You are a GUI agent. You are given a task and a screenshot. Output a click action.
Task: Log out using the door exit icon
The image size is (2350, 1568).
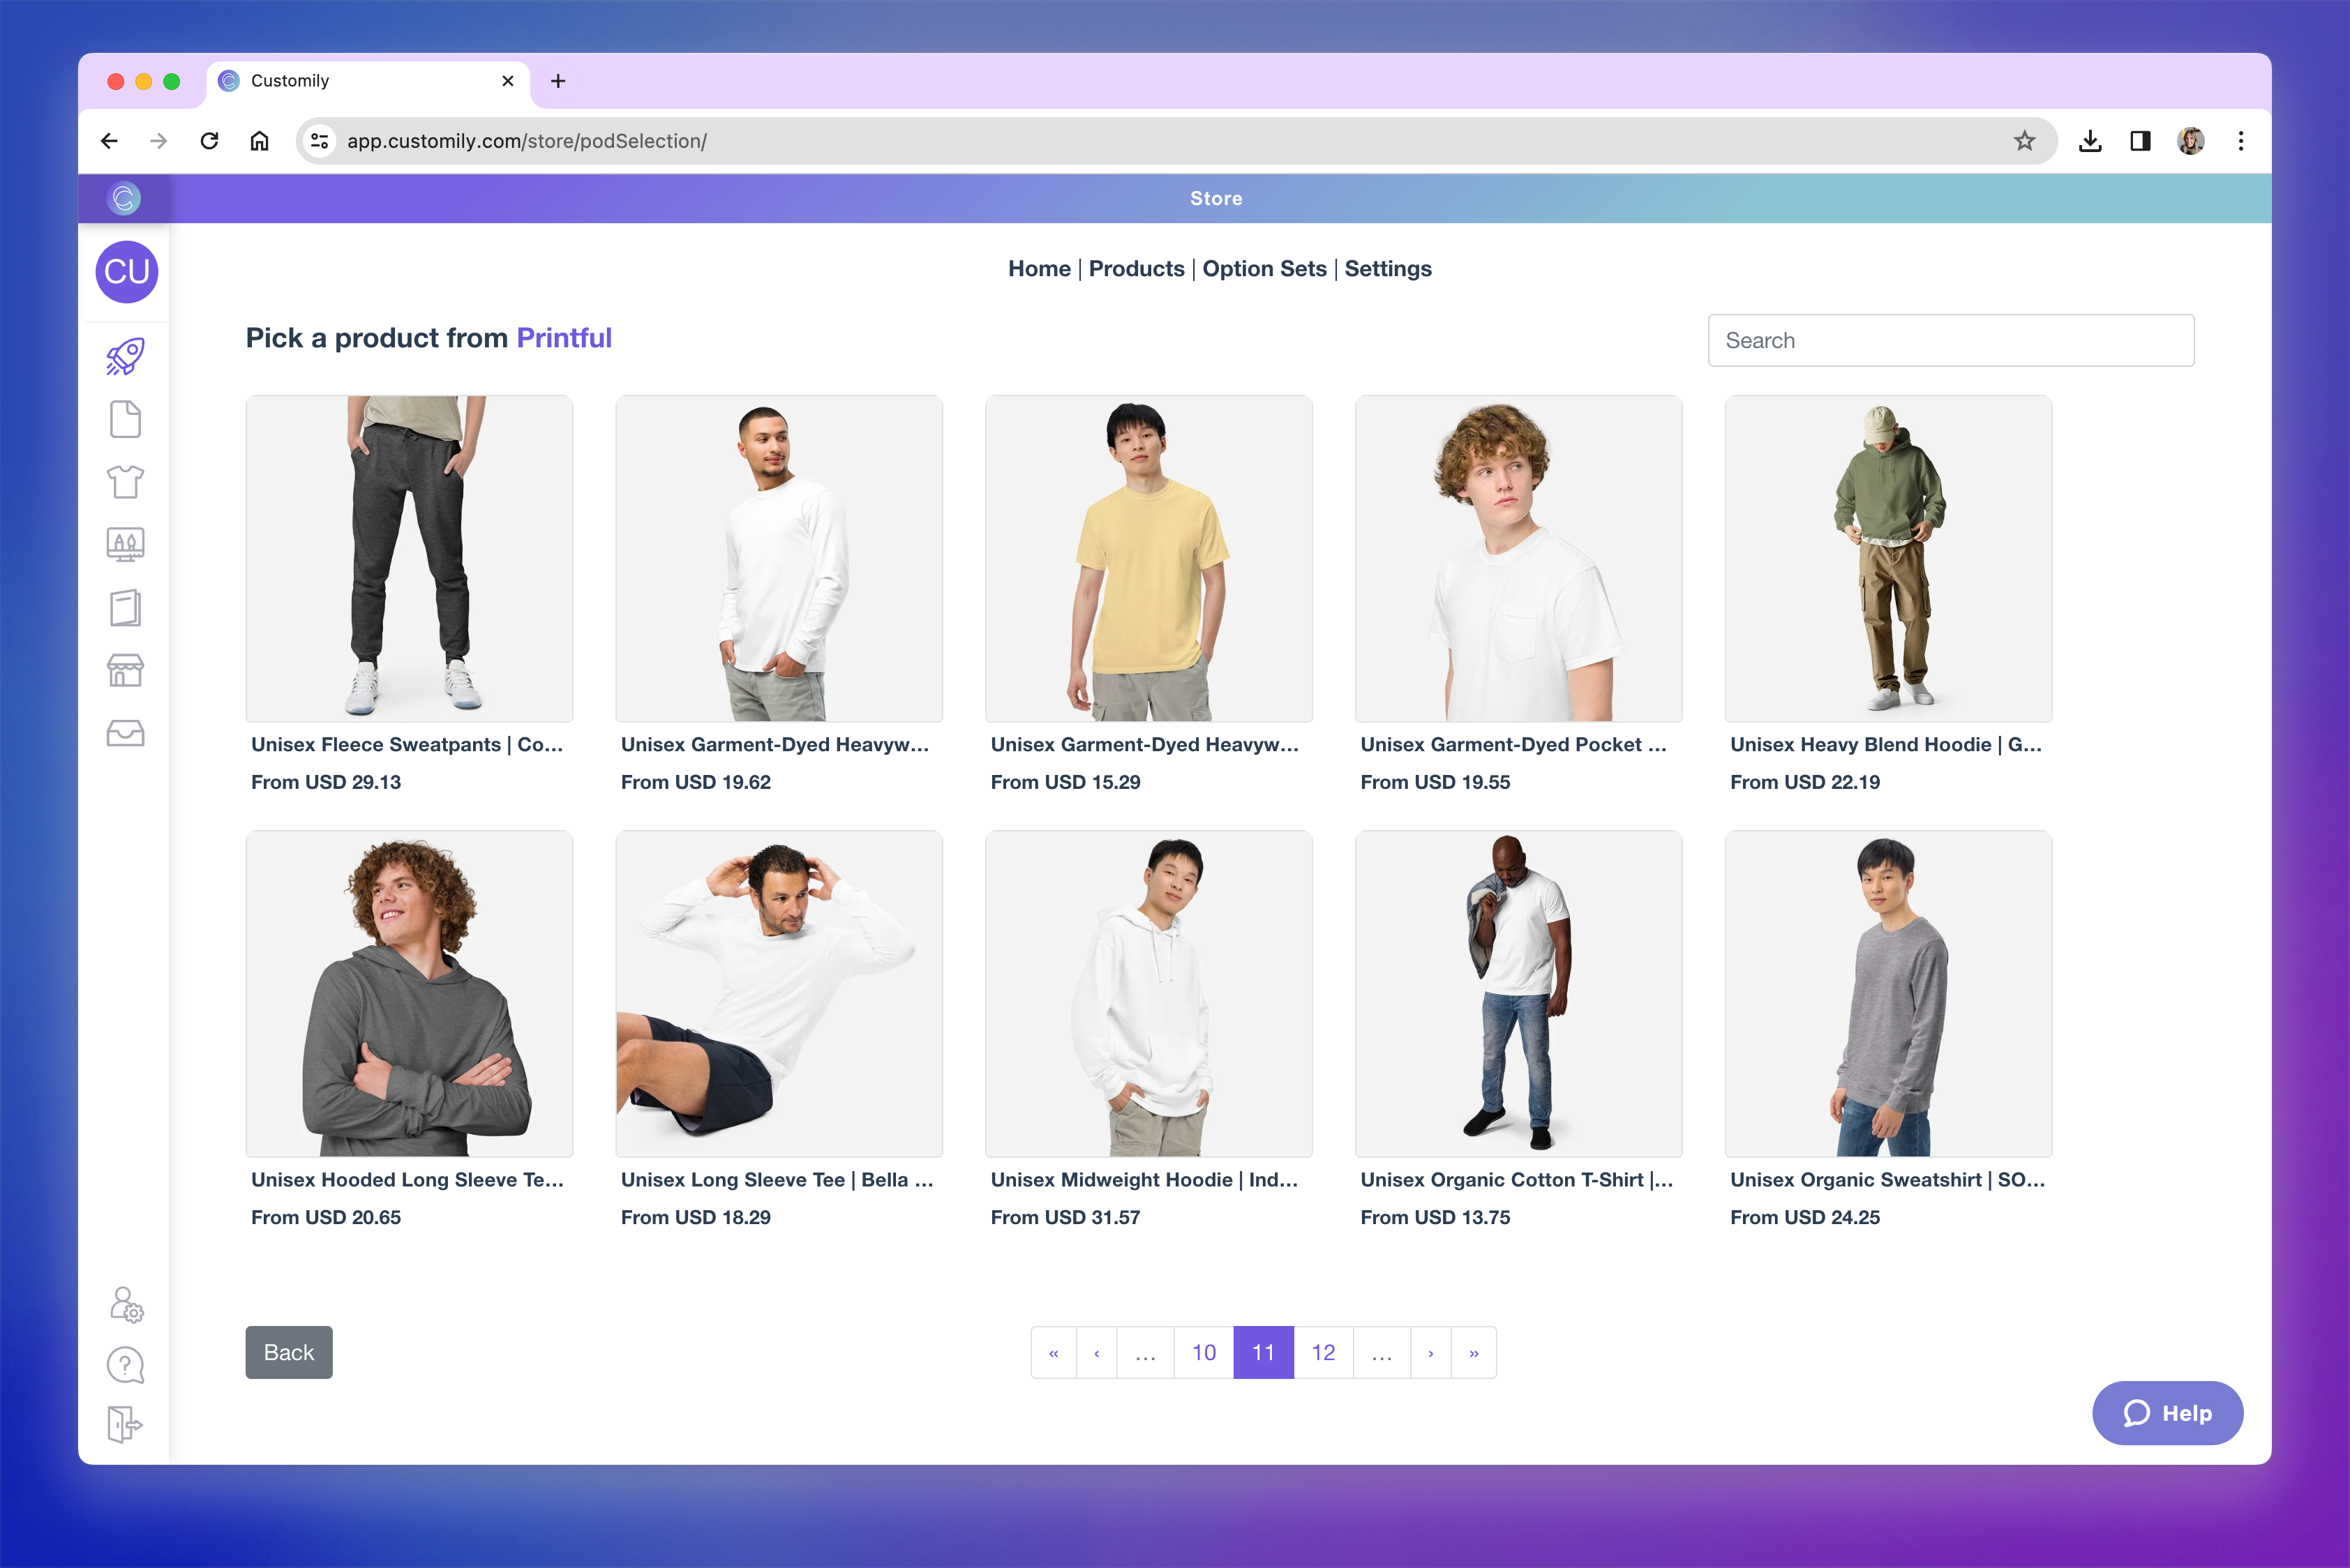click(124, 1425)
